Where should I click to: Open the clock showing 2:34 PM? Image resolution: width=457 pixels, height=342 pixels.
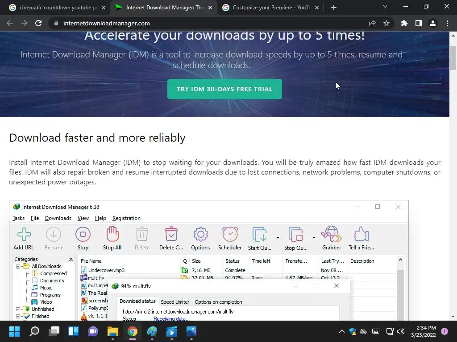(x=423, y=331)
